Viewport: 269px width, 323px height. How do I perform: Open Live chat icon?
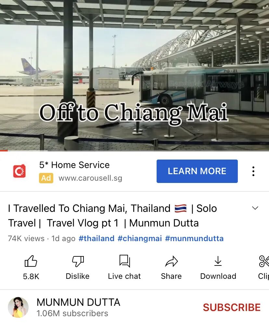tap(125, 261)
